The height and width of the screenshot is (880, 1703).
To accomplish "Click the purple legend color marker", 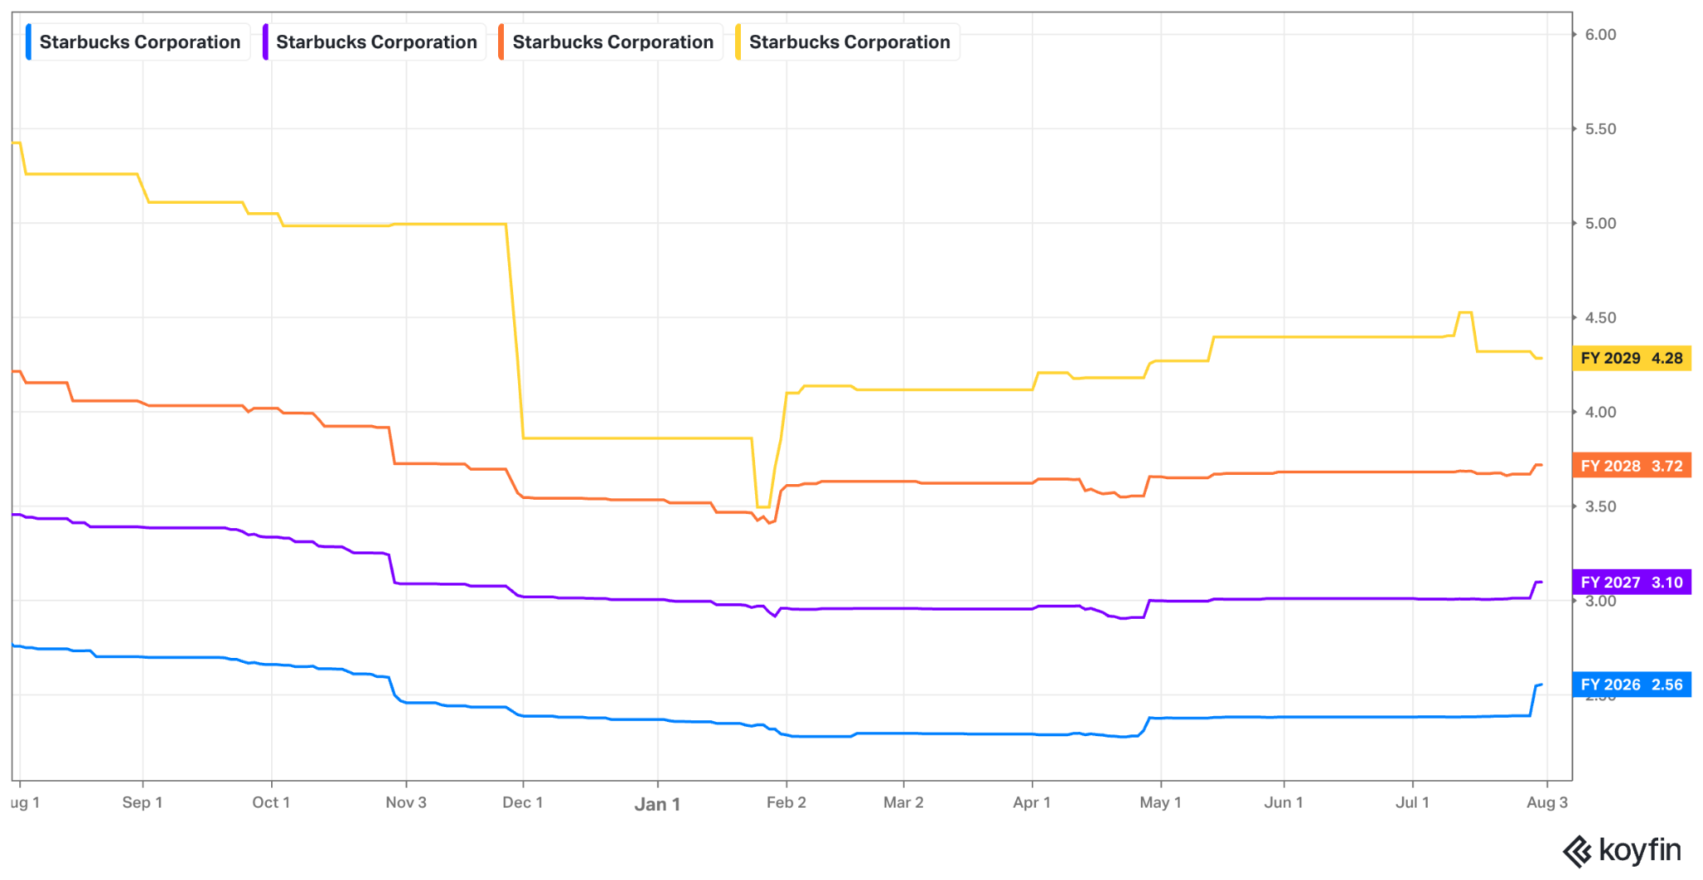I will click(265, 42).
